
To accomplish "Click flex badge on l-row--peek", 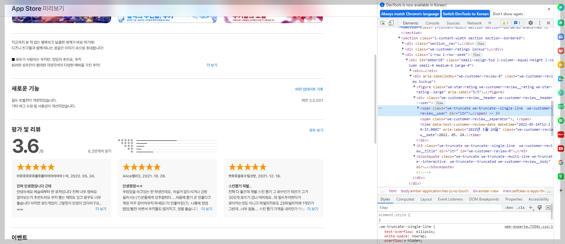I will point(476,55).
